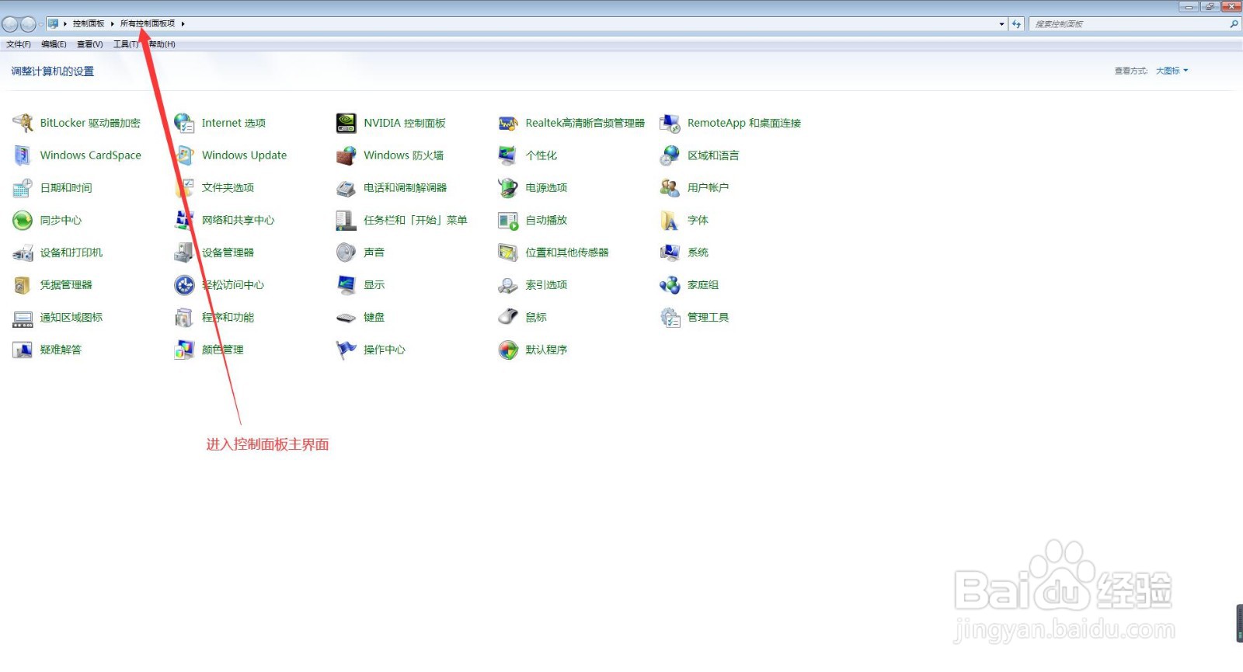The image size is (1243, 672).
Task: Open the Windows Update icon
Action: click(x=184, y=155)
